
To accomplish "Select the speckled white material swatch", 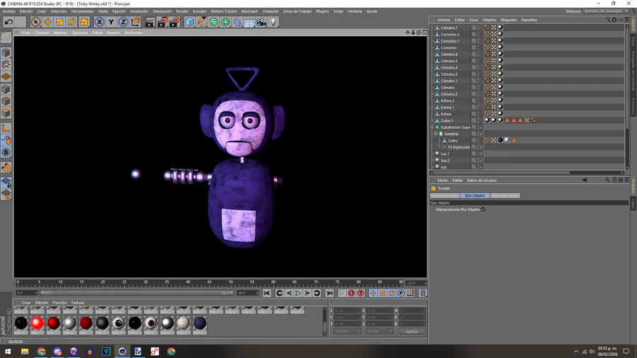I will (x=183, y=323).
